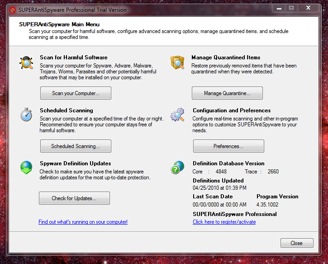This screenshot has width=328, height=264.
Task: Click the 'Definition Database Version' heading
Action: click(x=228, y=163)
